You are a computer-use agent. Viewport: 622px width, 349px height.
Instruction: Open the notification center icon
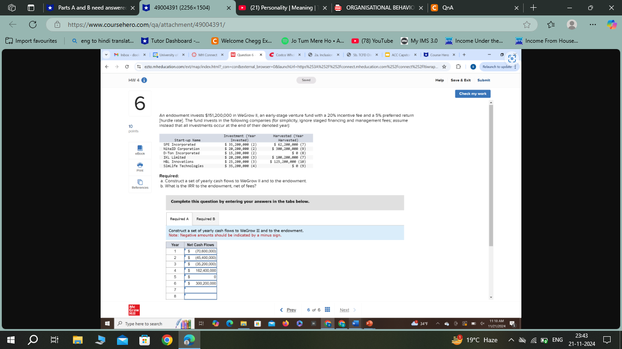(607, 339)
